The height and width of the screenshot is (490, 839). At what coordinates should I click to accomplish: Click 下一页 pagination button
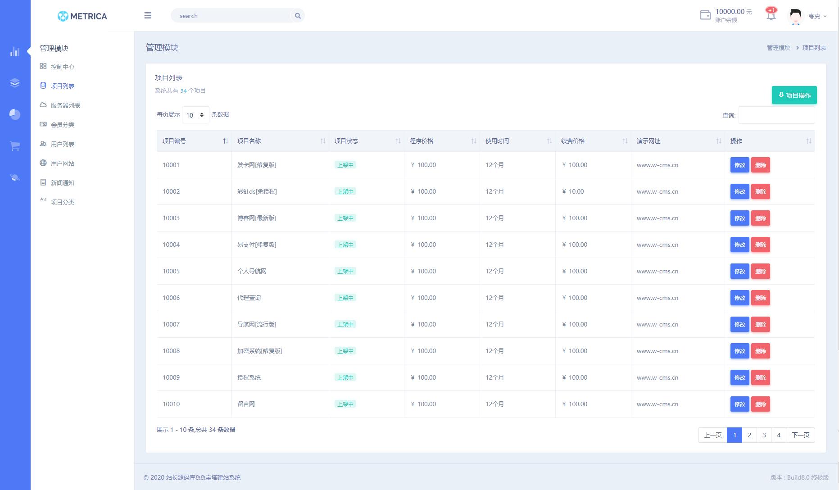[x=800, y=435]
